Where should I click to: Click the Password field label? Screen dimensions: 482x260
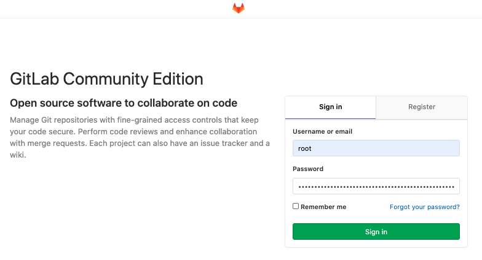(x=307, y=169)
